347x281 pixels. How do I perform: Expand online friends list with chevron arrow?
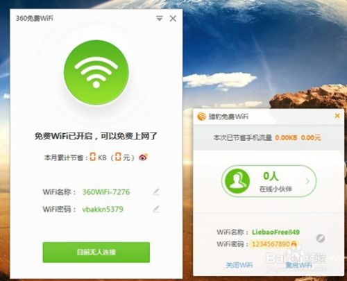point(307,181)
